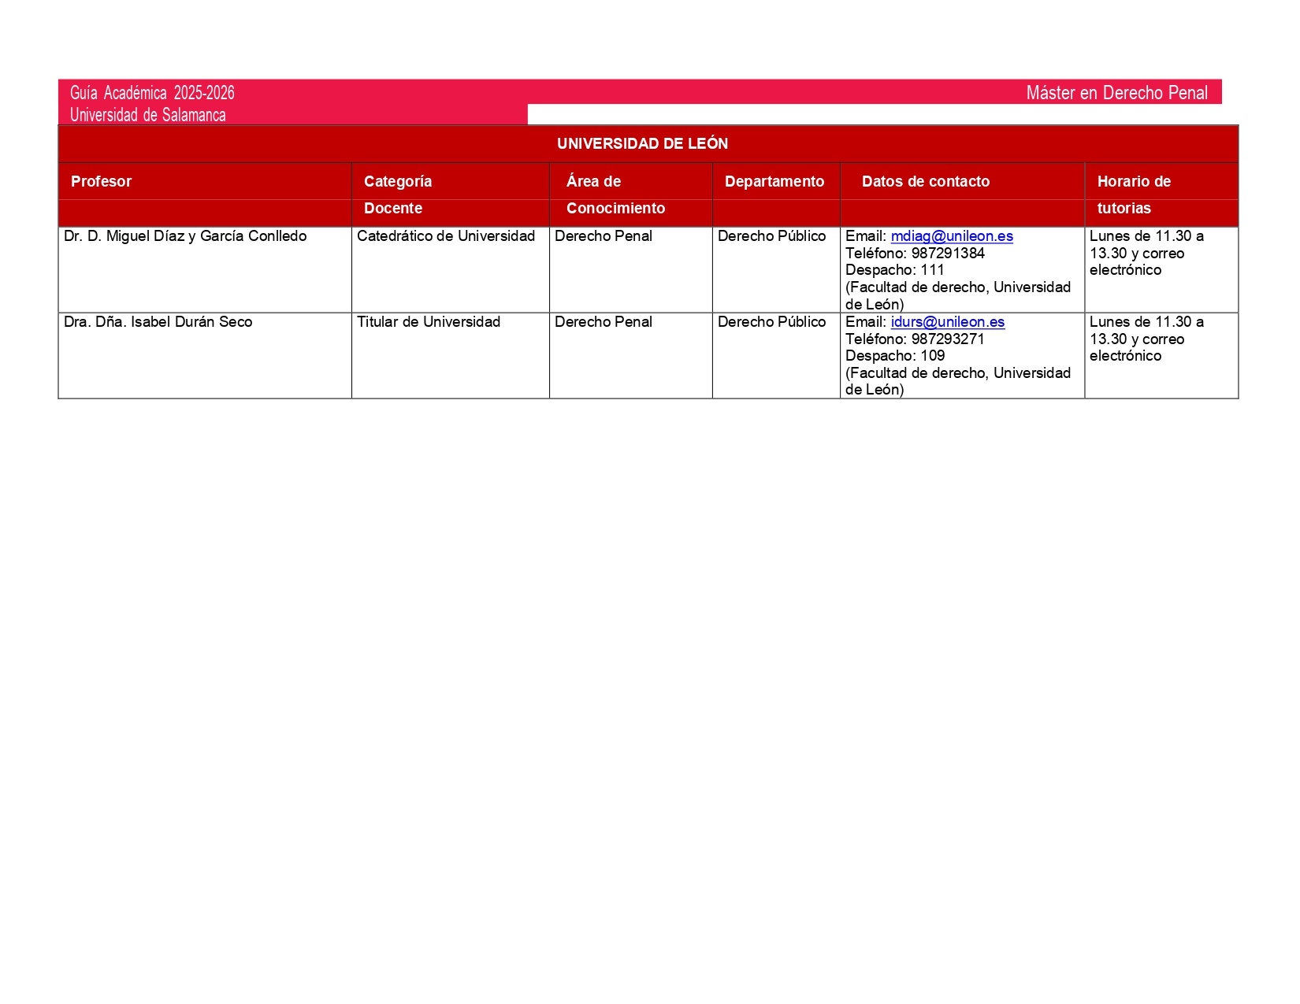
Task: Select professor name Isabel Durán Seco
Action: click(x=158, y=322)
